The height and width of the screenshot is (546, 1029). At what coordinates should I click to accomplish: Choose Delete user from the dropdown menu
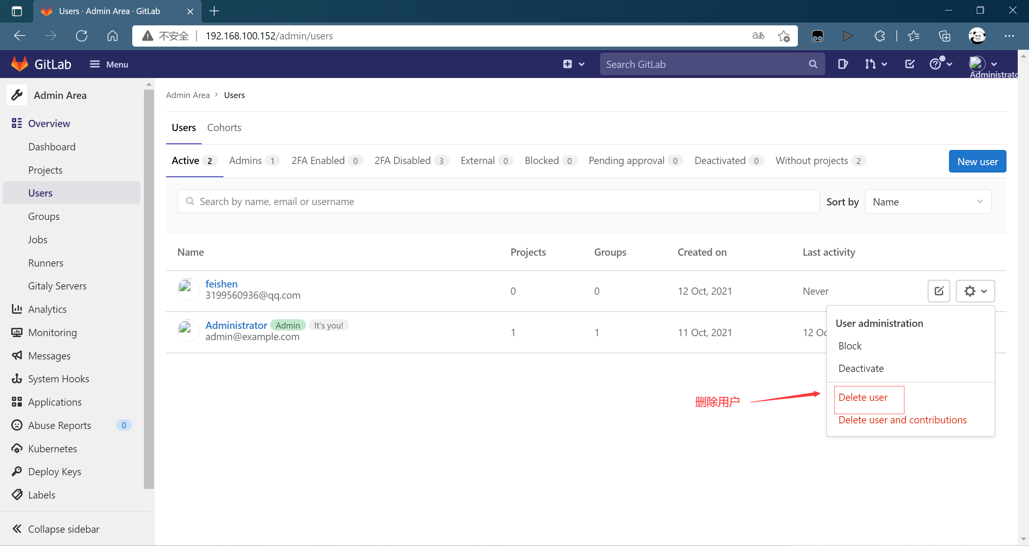863,398
